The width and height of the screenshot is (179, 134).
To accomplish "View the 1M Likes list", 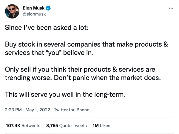I will 101,126.
